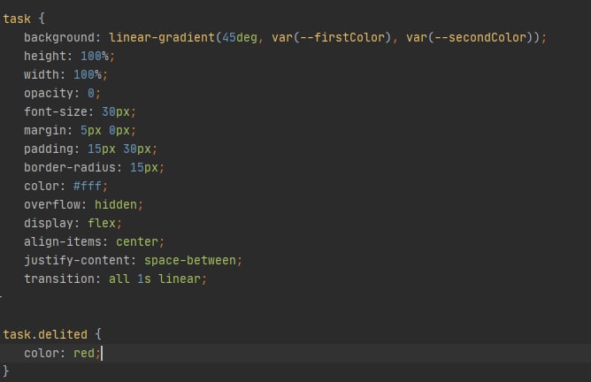Click the 'overflow' property name

click(x=52, y=204)
